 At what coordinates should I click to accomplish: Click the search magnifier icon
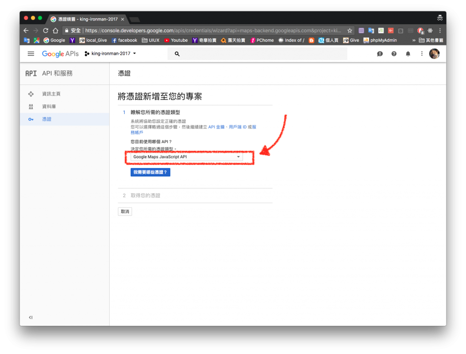pyautogui.click(x=177, y=54)
